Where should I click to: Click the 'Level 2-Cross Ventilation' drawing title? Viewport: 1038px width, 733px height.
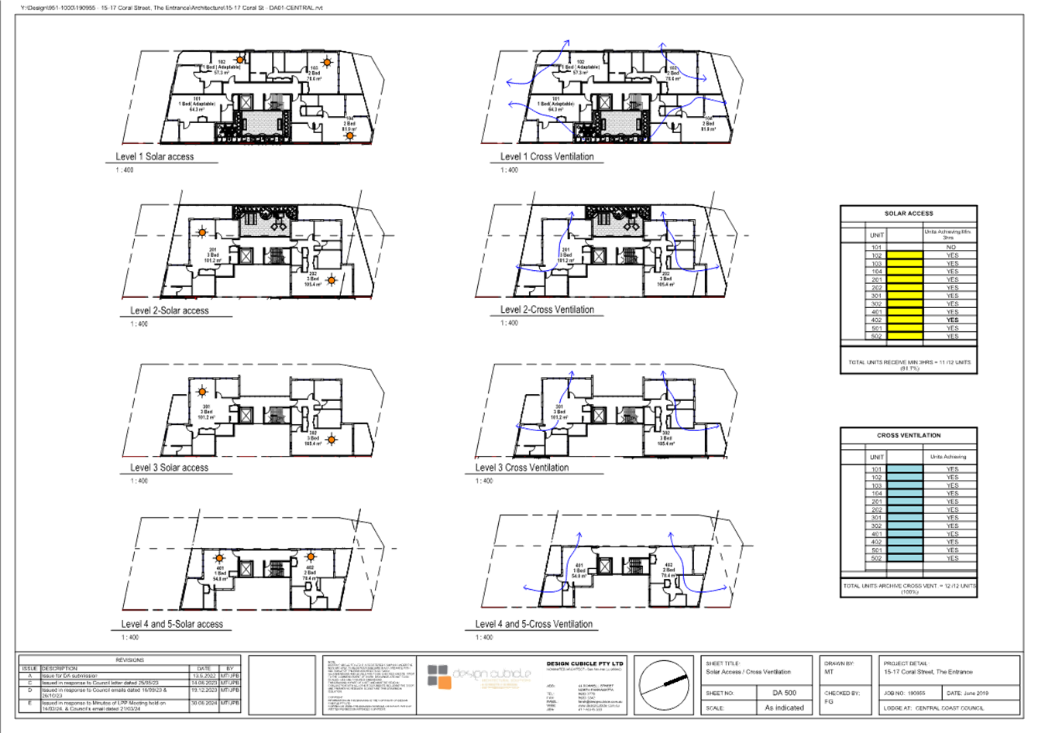(547, 310)
